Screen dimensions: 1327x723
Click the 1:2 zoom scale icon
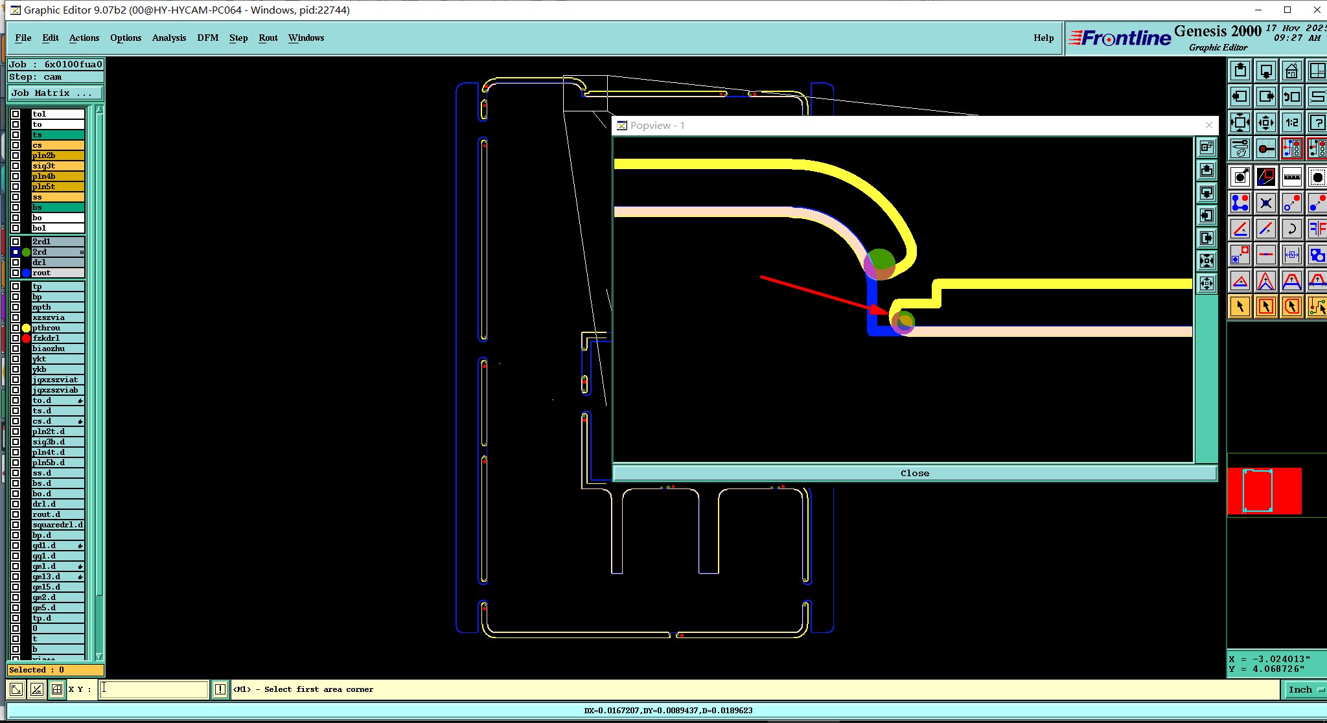click(1291, 122)
